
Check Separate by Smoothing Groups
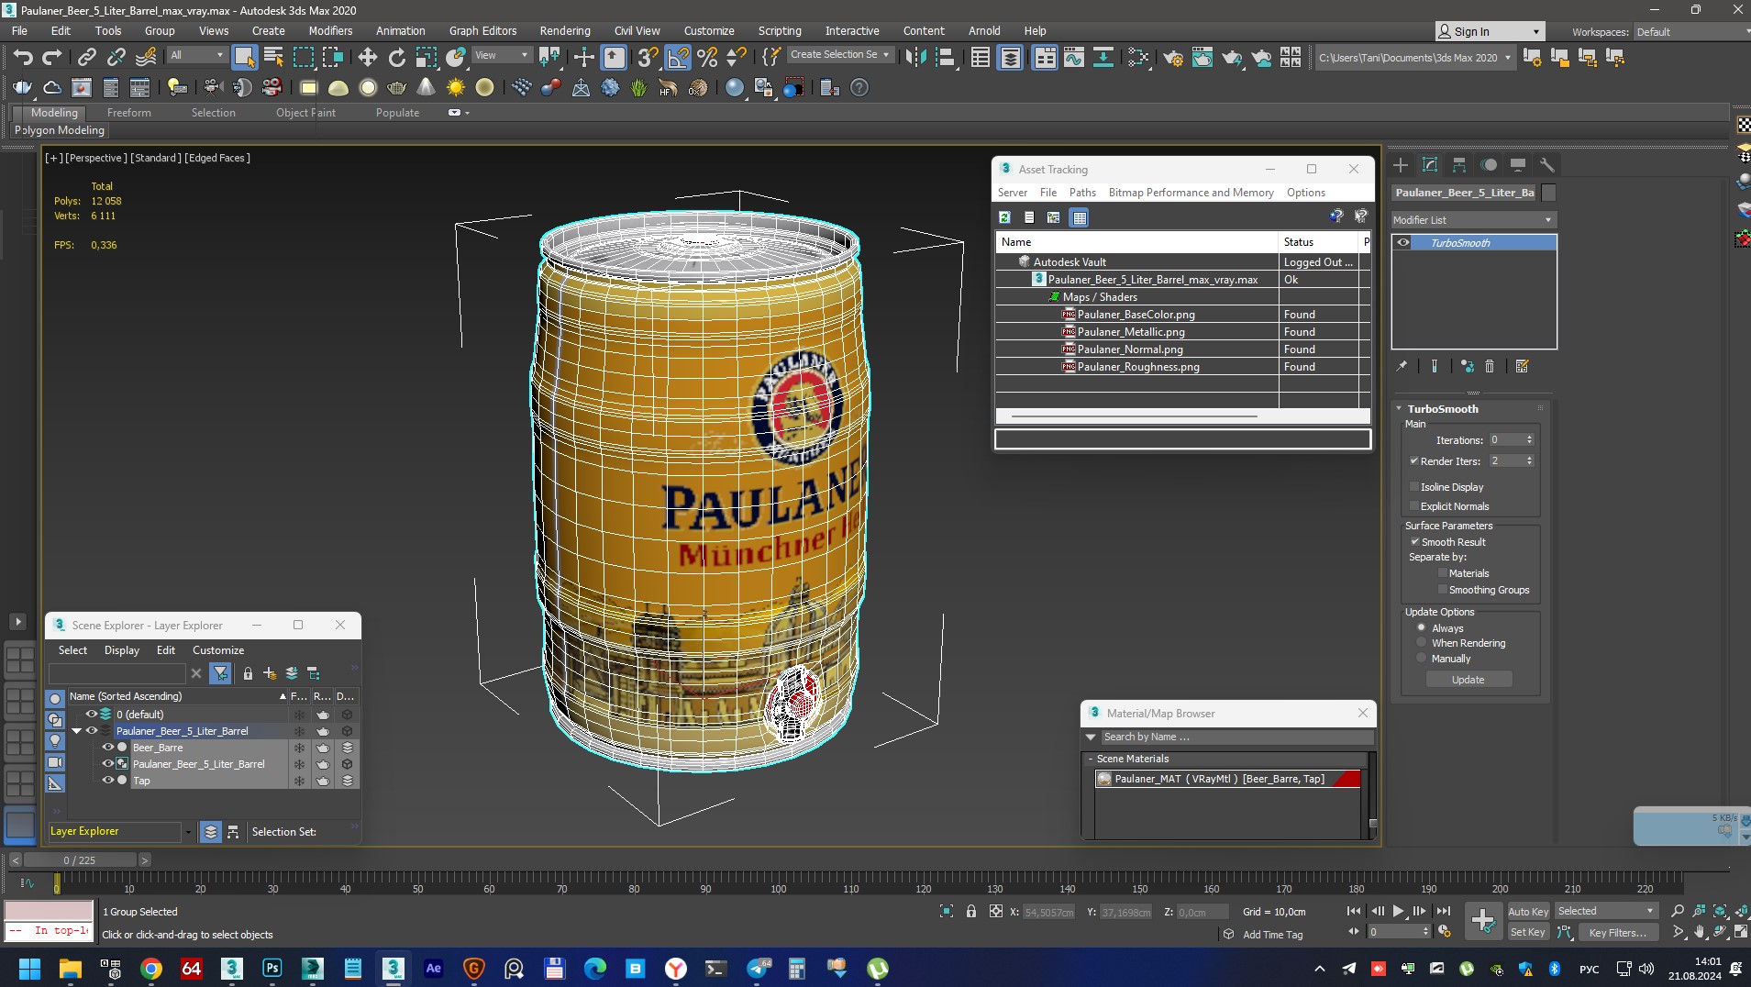point(1443,589)
